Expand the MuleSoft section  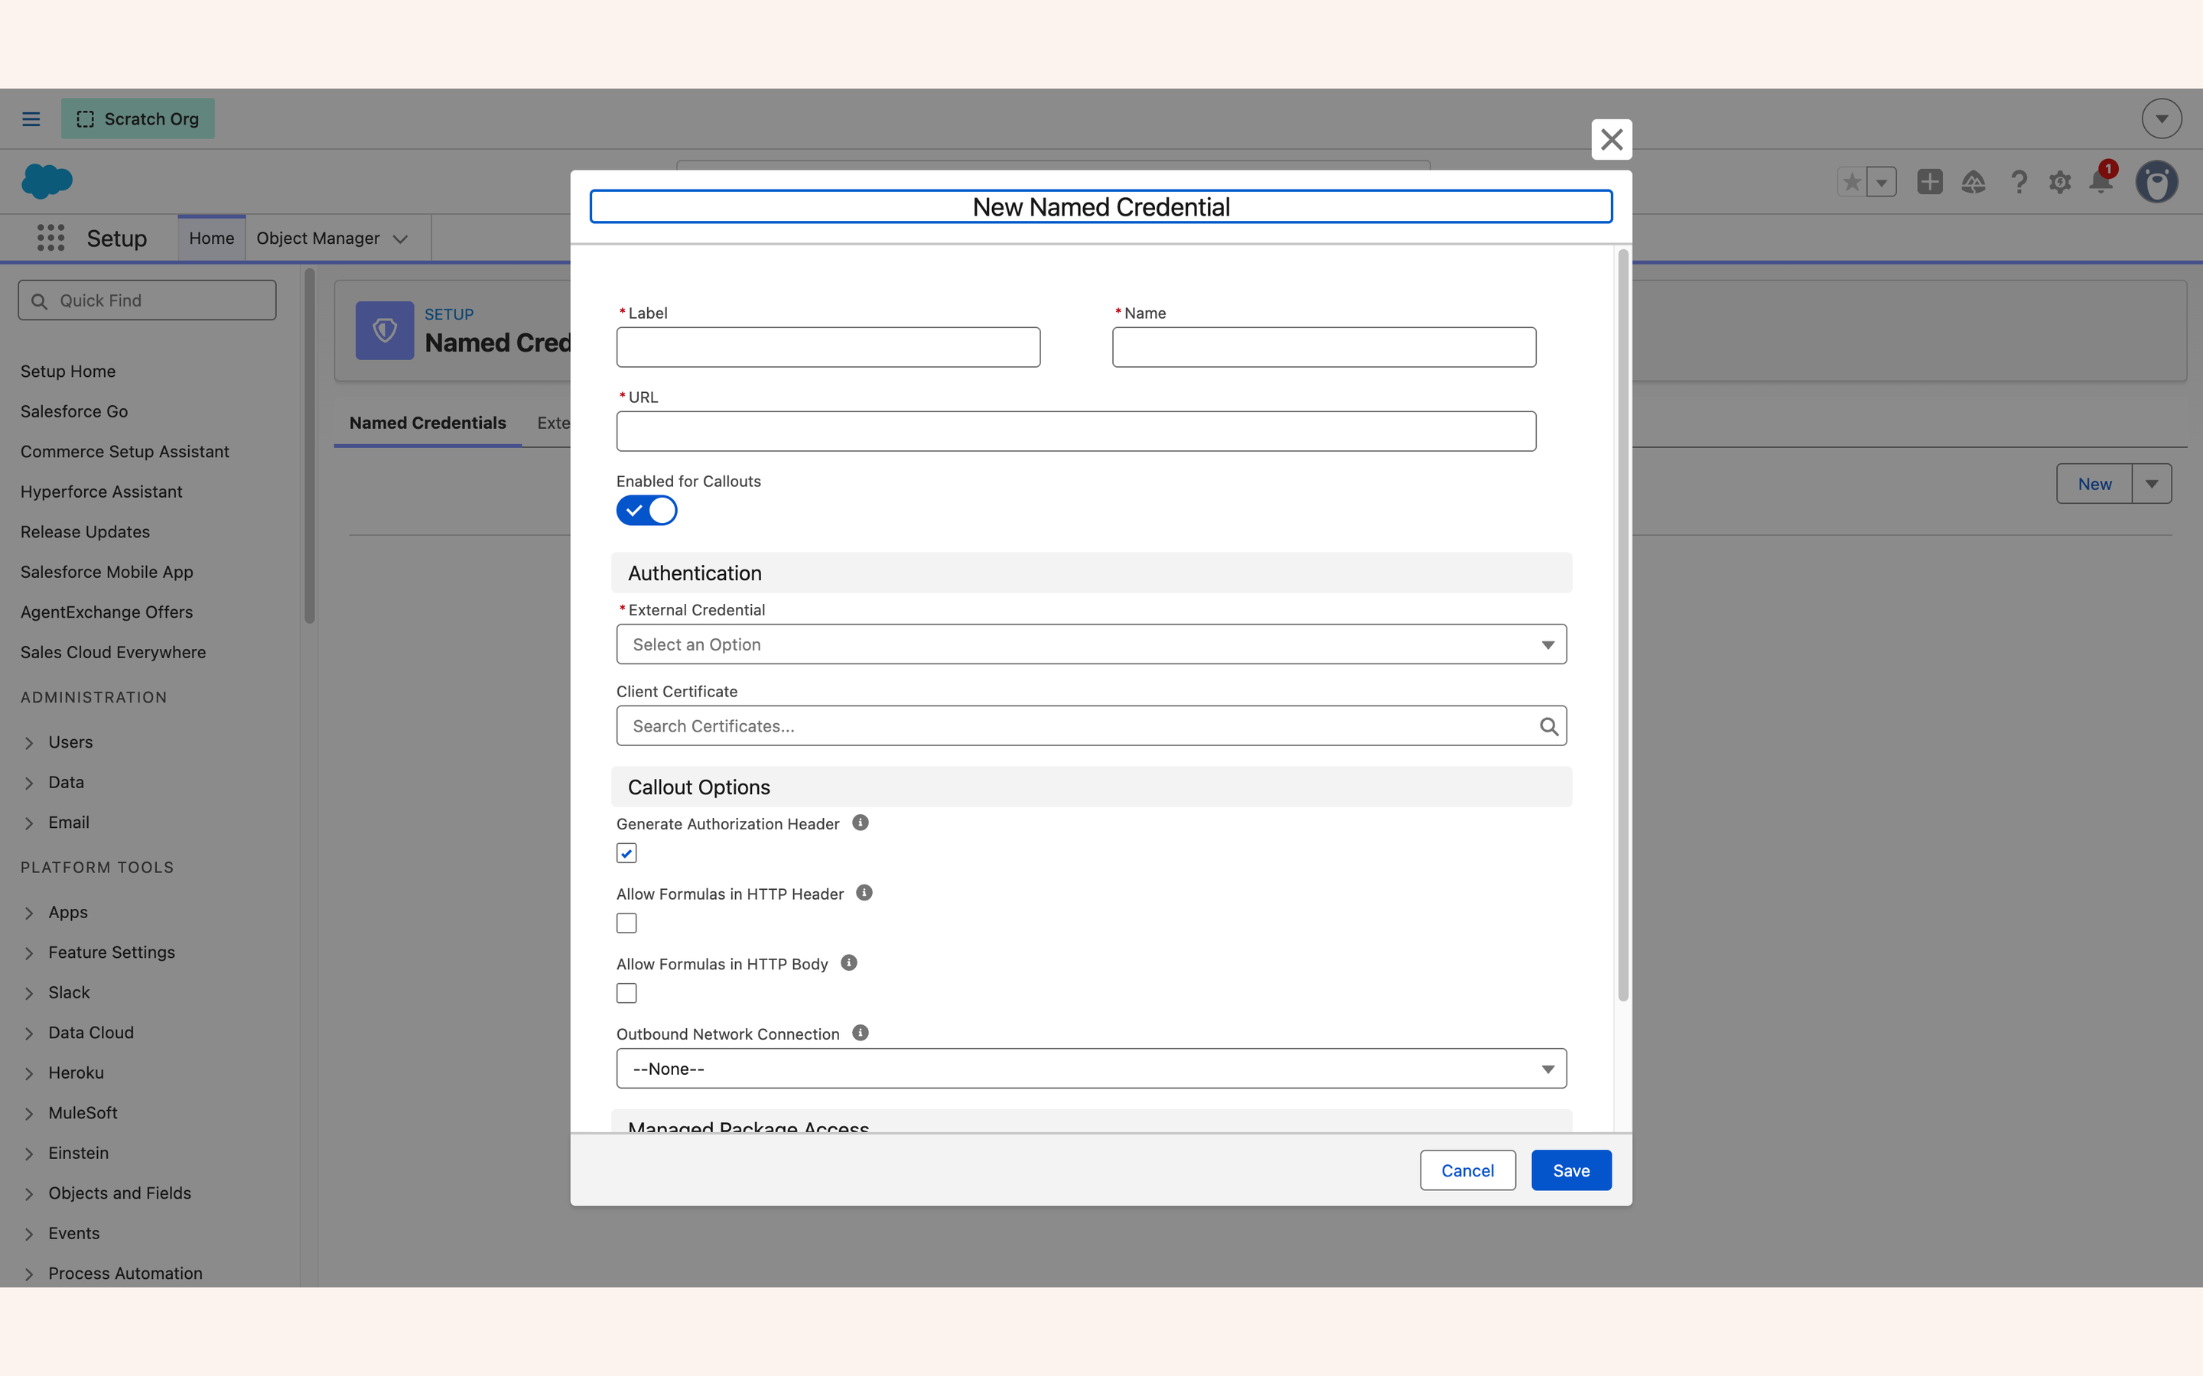tap(29, 1114)
